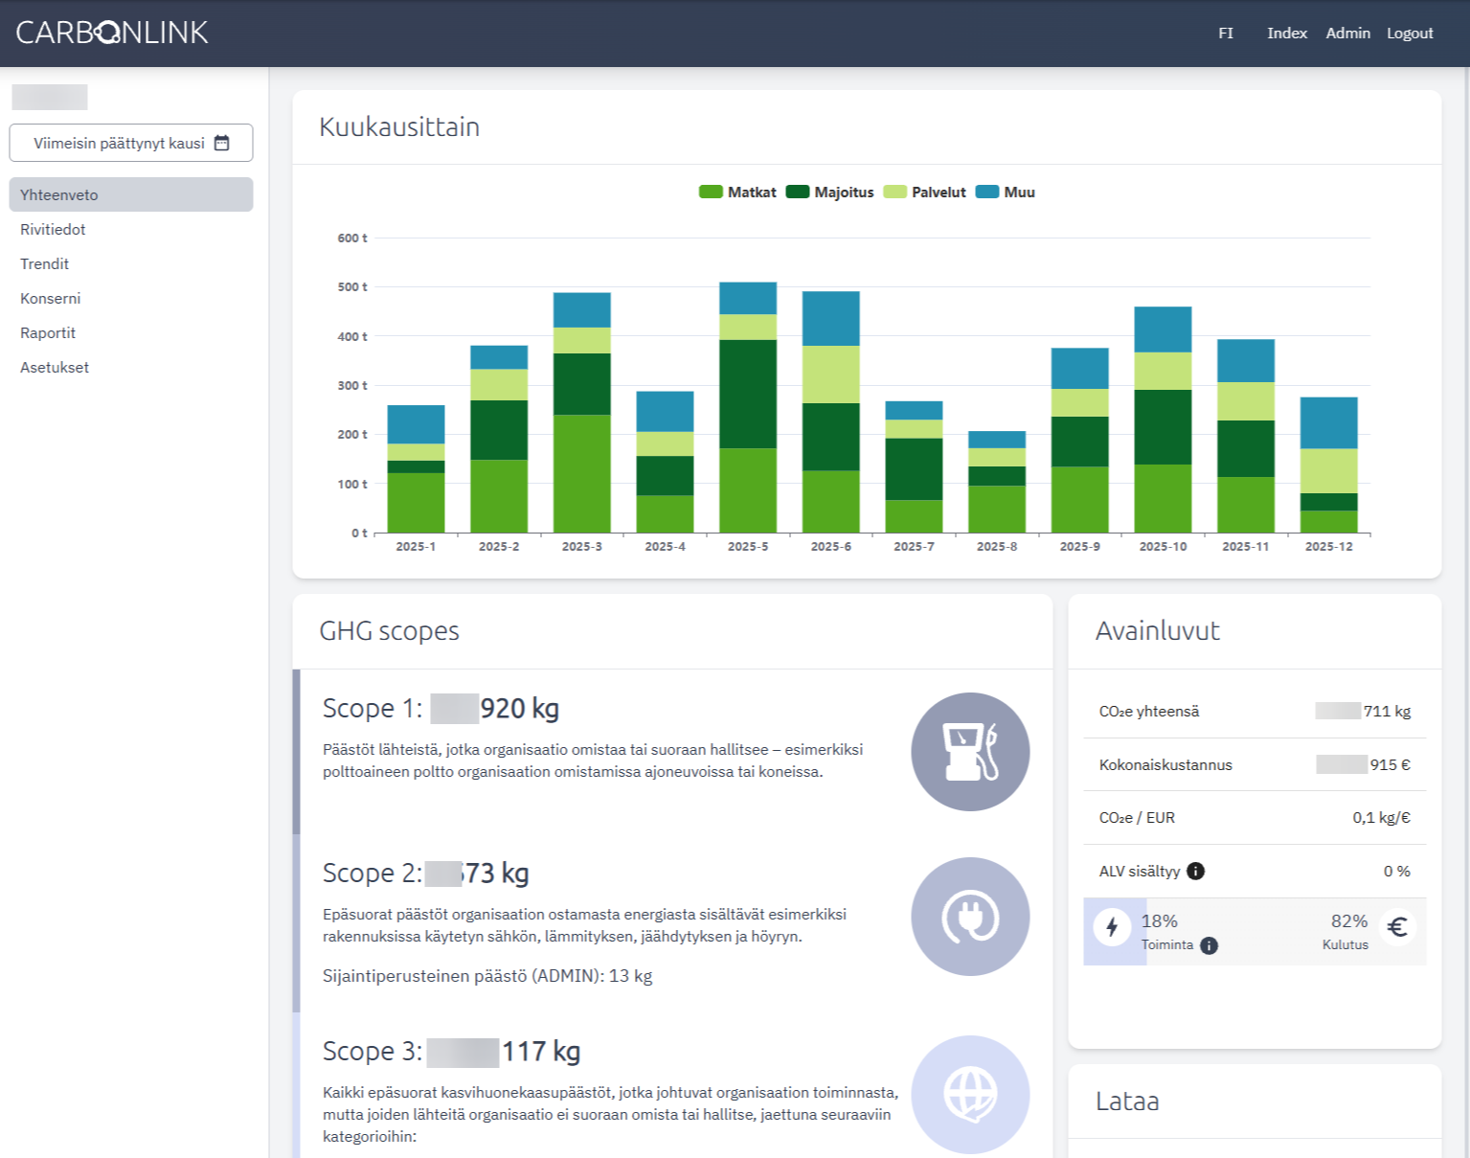Click the 2025-3 bar in the chart
The width and height of the screenshot is (1470, 1158).
582,413
